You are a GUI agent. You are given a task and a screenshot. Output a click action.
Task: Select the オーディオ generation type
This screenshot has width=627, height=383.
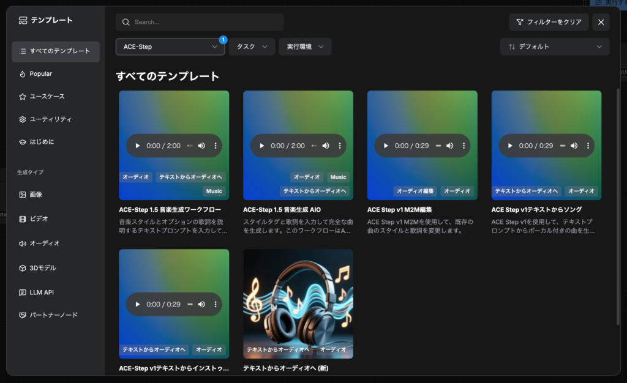(x=44, y=244)
